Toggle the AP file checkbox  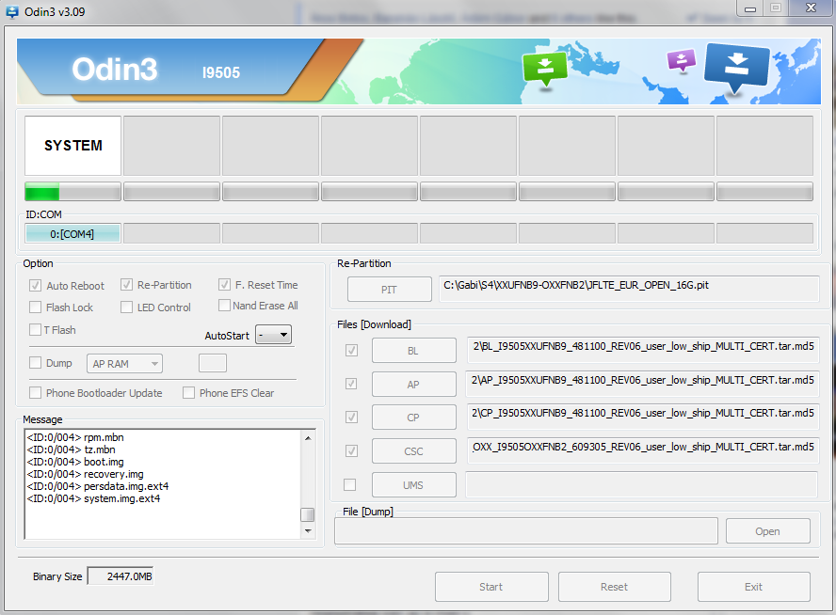click(351, 384)
